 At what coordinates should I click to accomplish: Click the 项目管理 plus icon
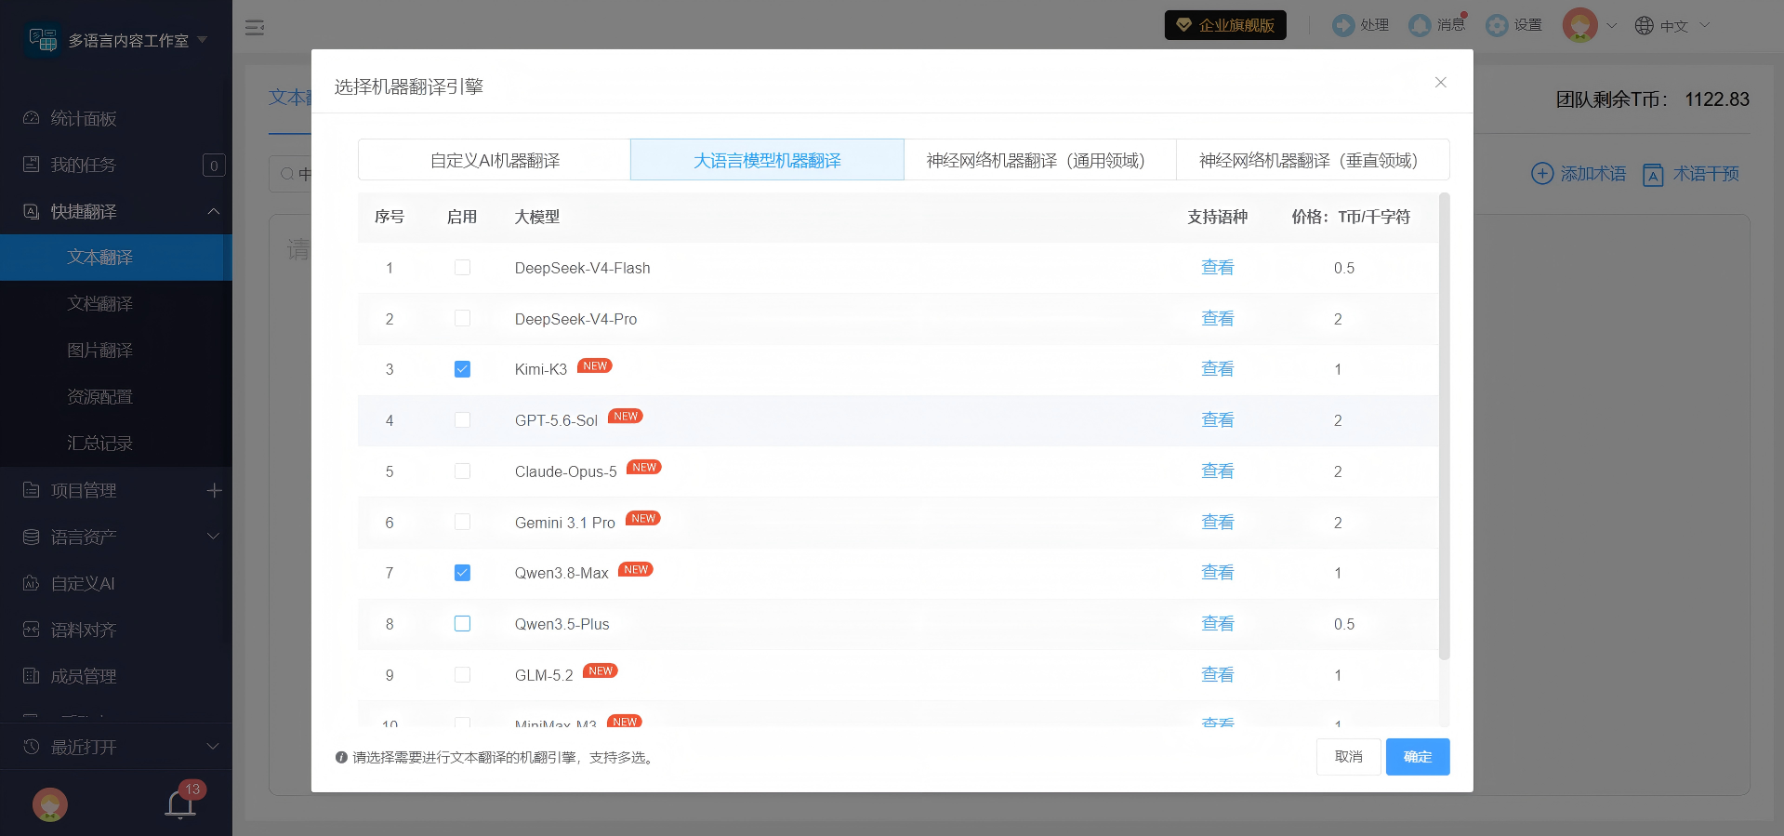(x=214, y=490)
